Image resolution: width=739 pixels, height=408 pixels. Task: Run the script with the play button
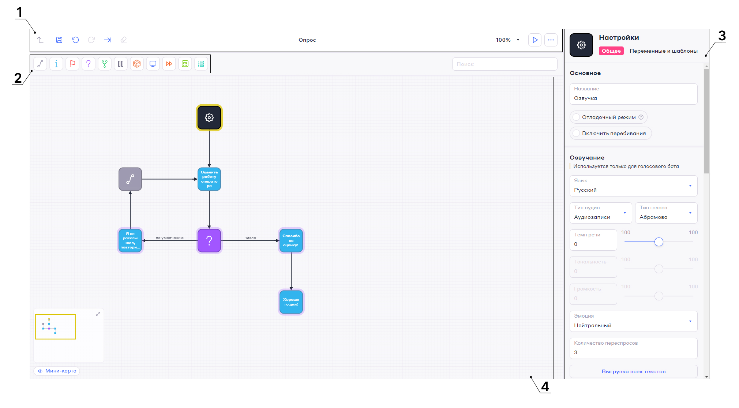[x=535, y=40]
